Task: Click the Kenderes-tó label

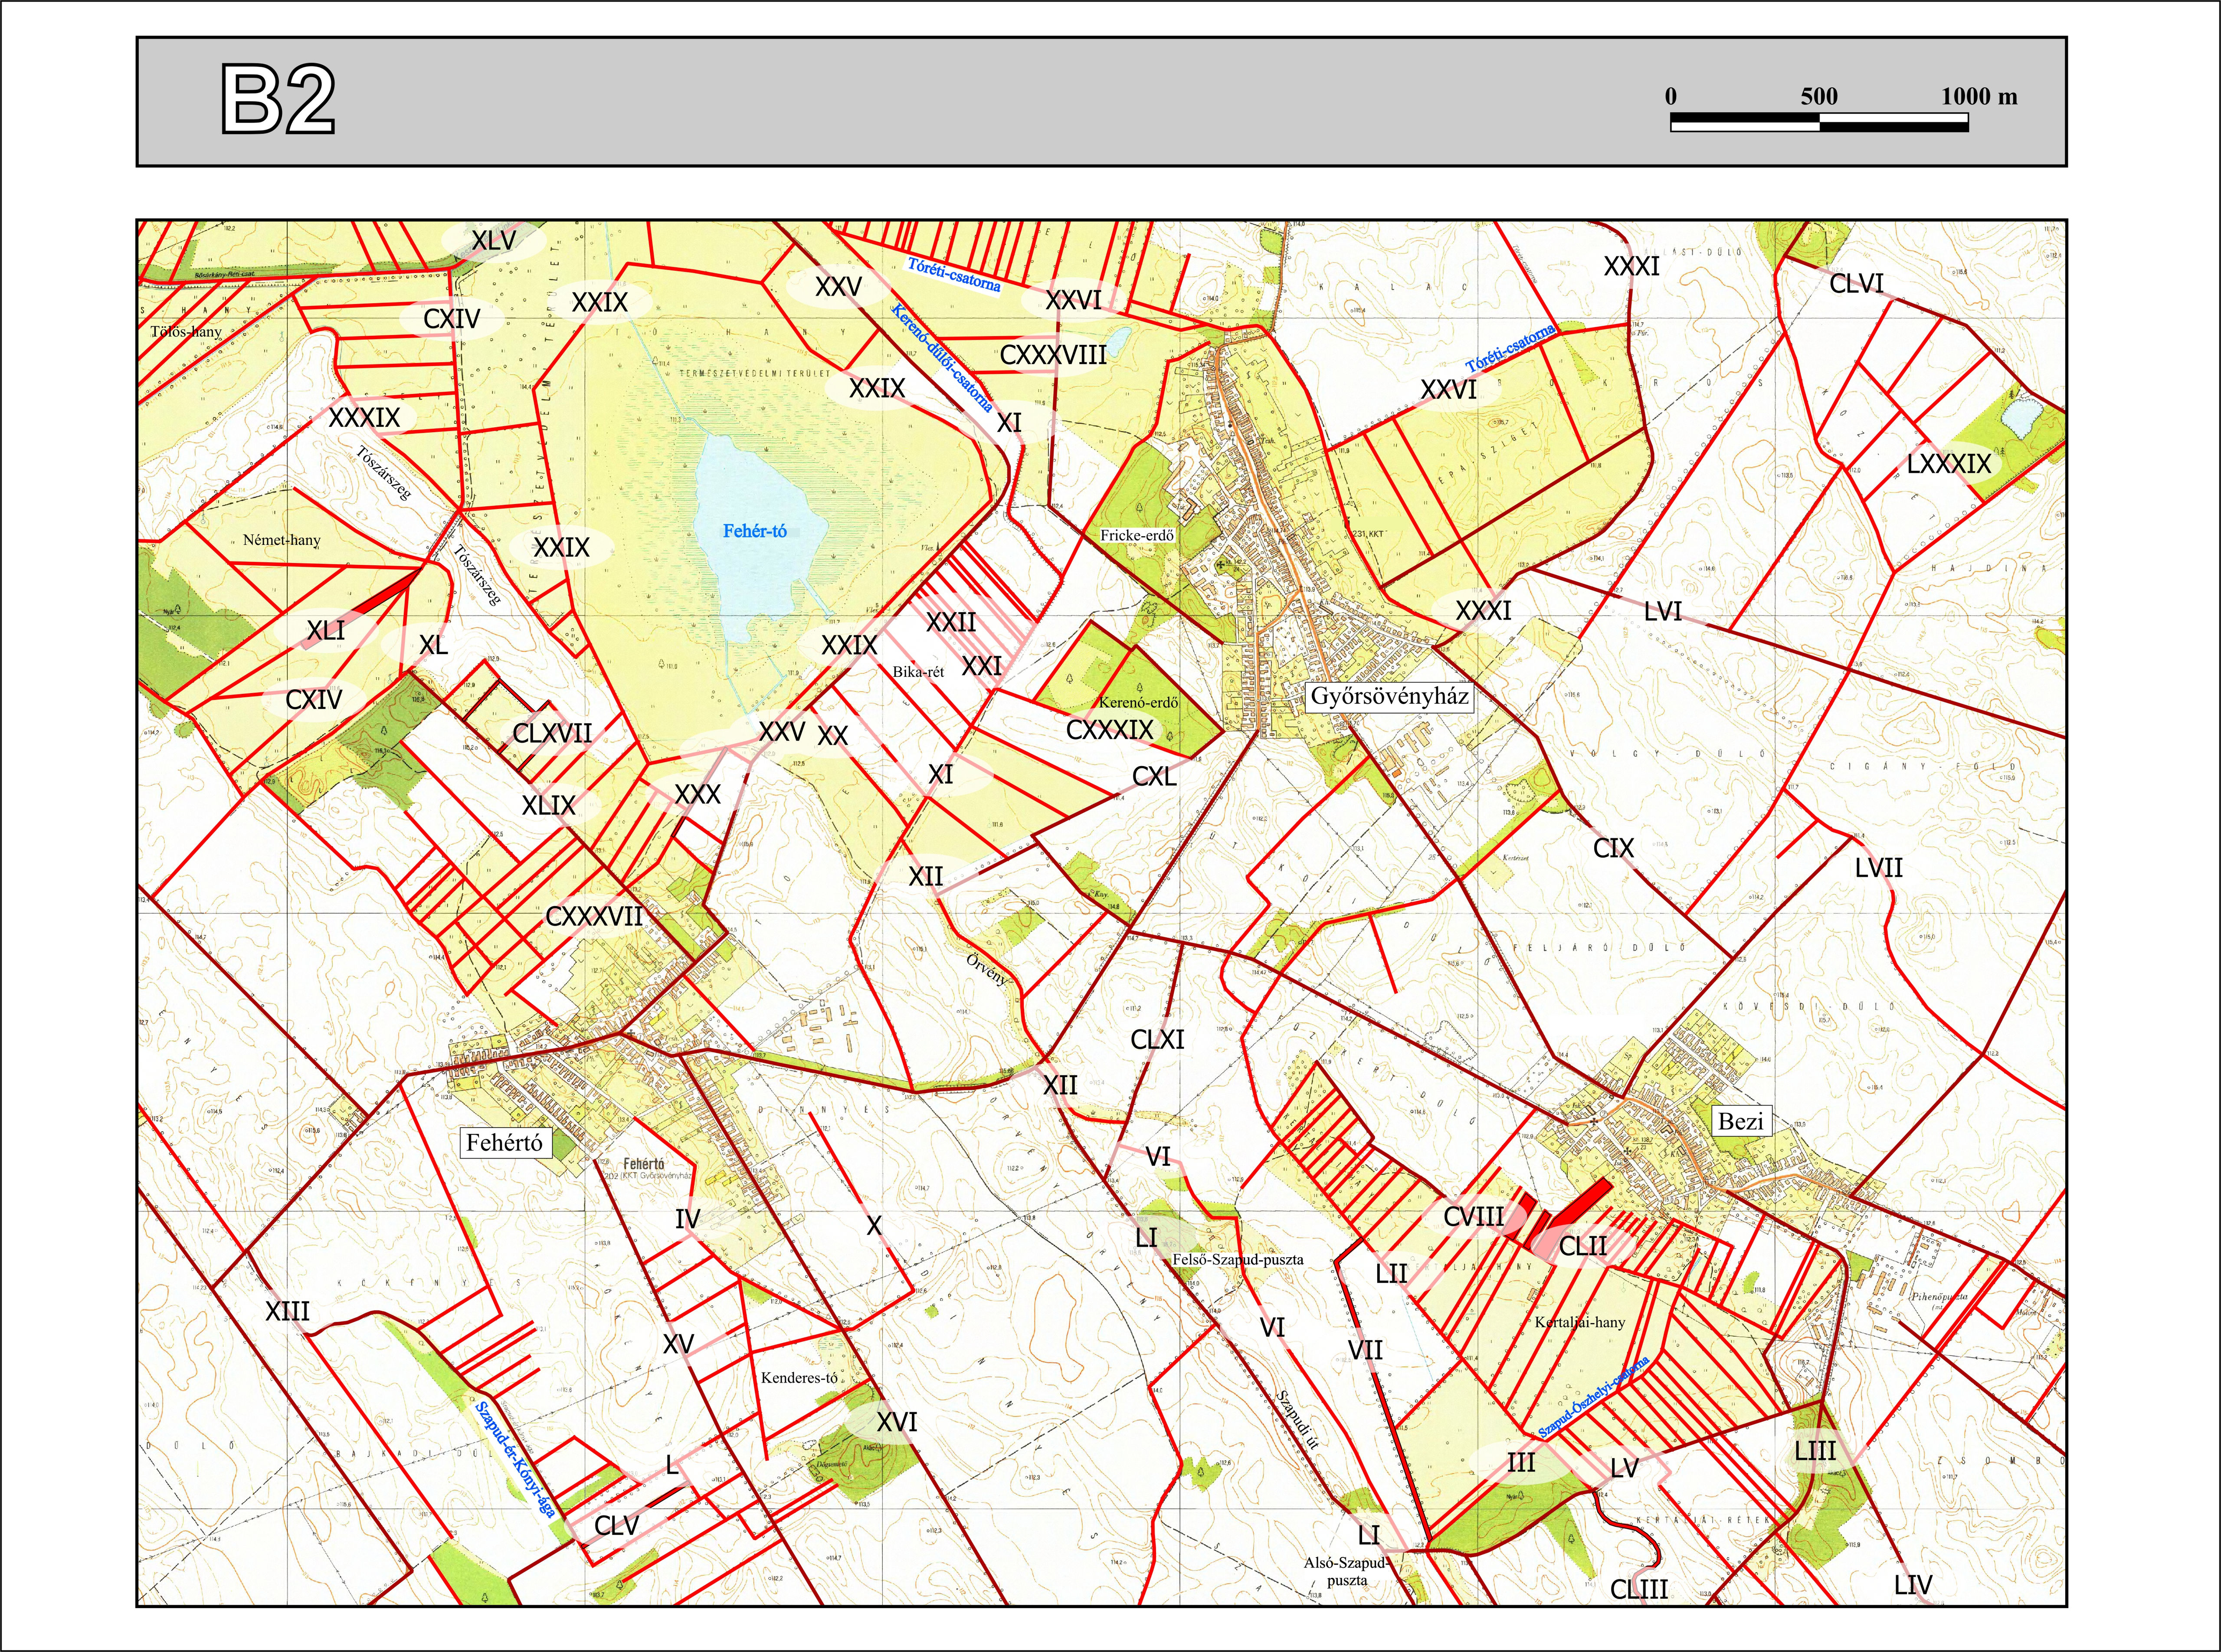Action: point(799,1378)
